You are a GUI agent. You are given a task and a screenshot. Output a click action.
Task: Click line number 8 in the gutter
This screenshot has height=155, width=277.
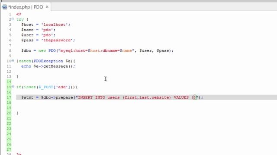coord(10,51)
